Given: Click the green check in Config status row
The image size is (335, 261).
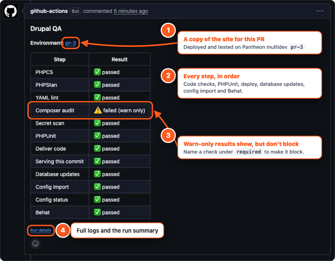Looking at the screenshot, I should coord(97,200).
